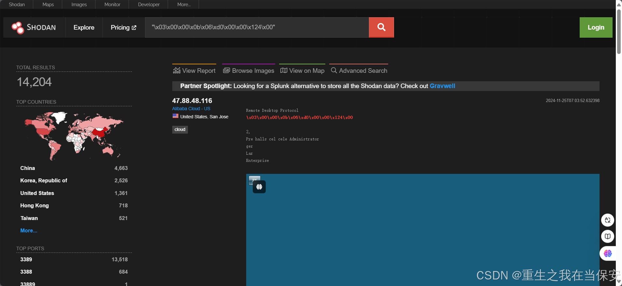The width and height of the screenshot is (622, 286).
Task: Click the brain icon on screenshot
Action: coord(259,187)
